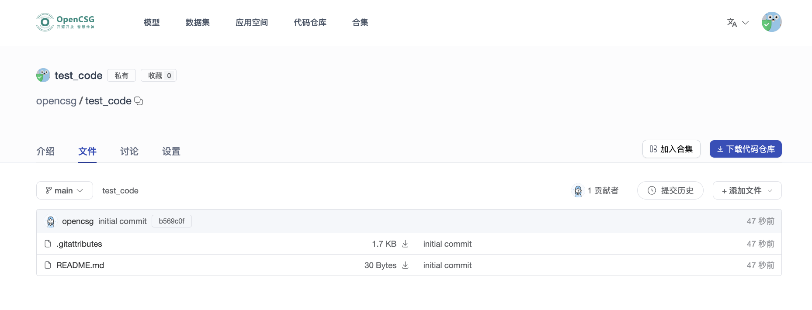Open the user avatar in header

click(771, 22)
